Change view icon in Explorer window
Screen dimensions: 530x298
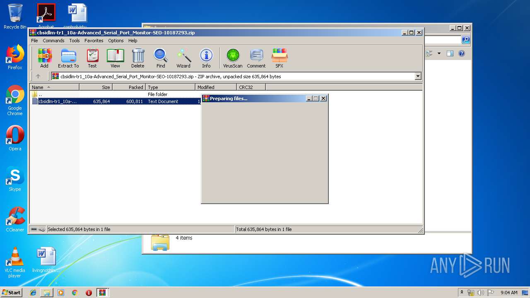click(x=429, y=53)
